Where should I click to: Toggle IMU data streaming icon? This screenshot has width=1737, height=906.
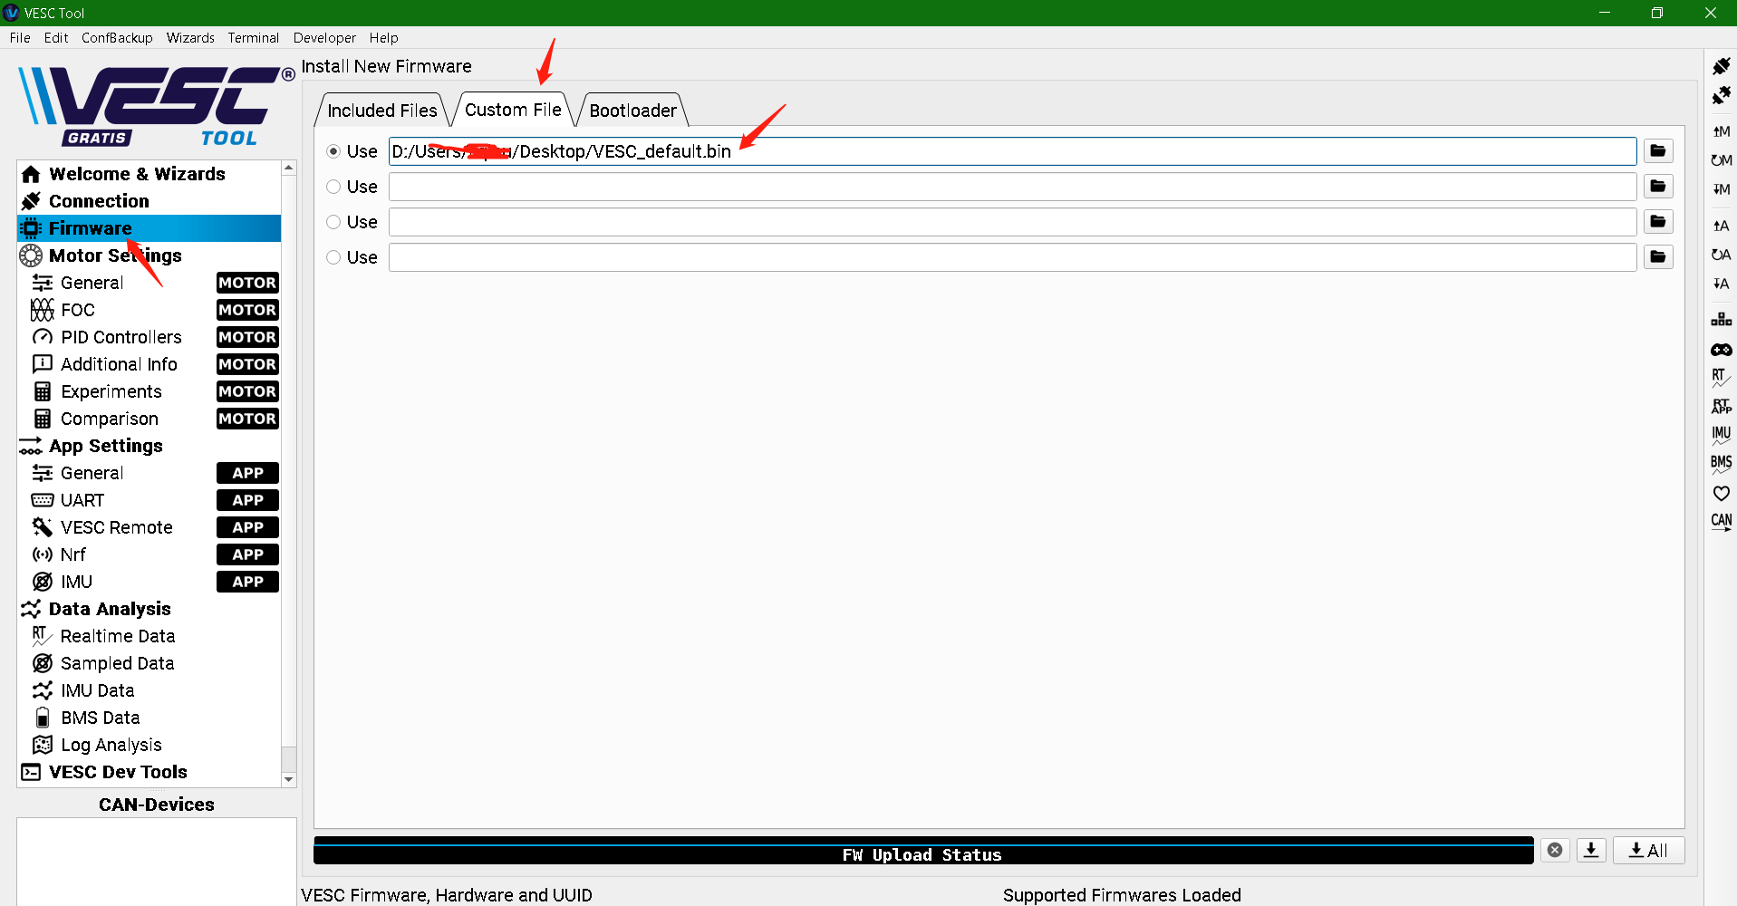pos(1721,435)
